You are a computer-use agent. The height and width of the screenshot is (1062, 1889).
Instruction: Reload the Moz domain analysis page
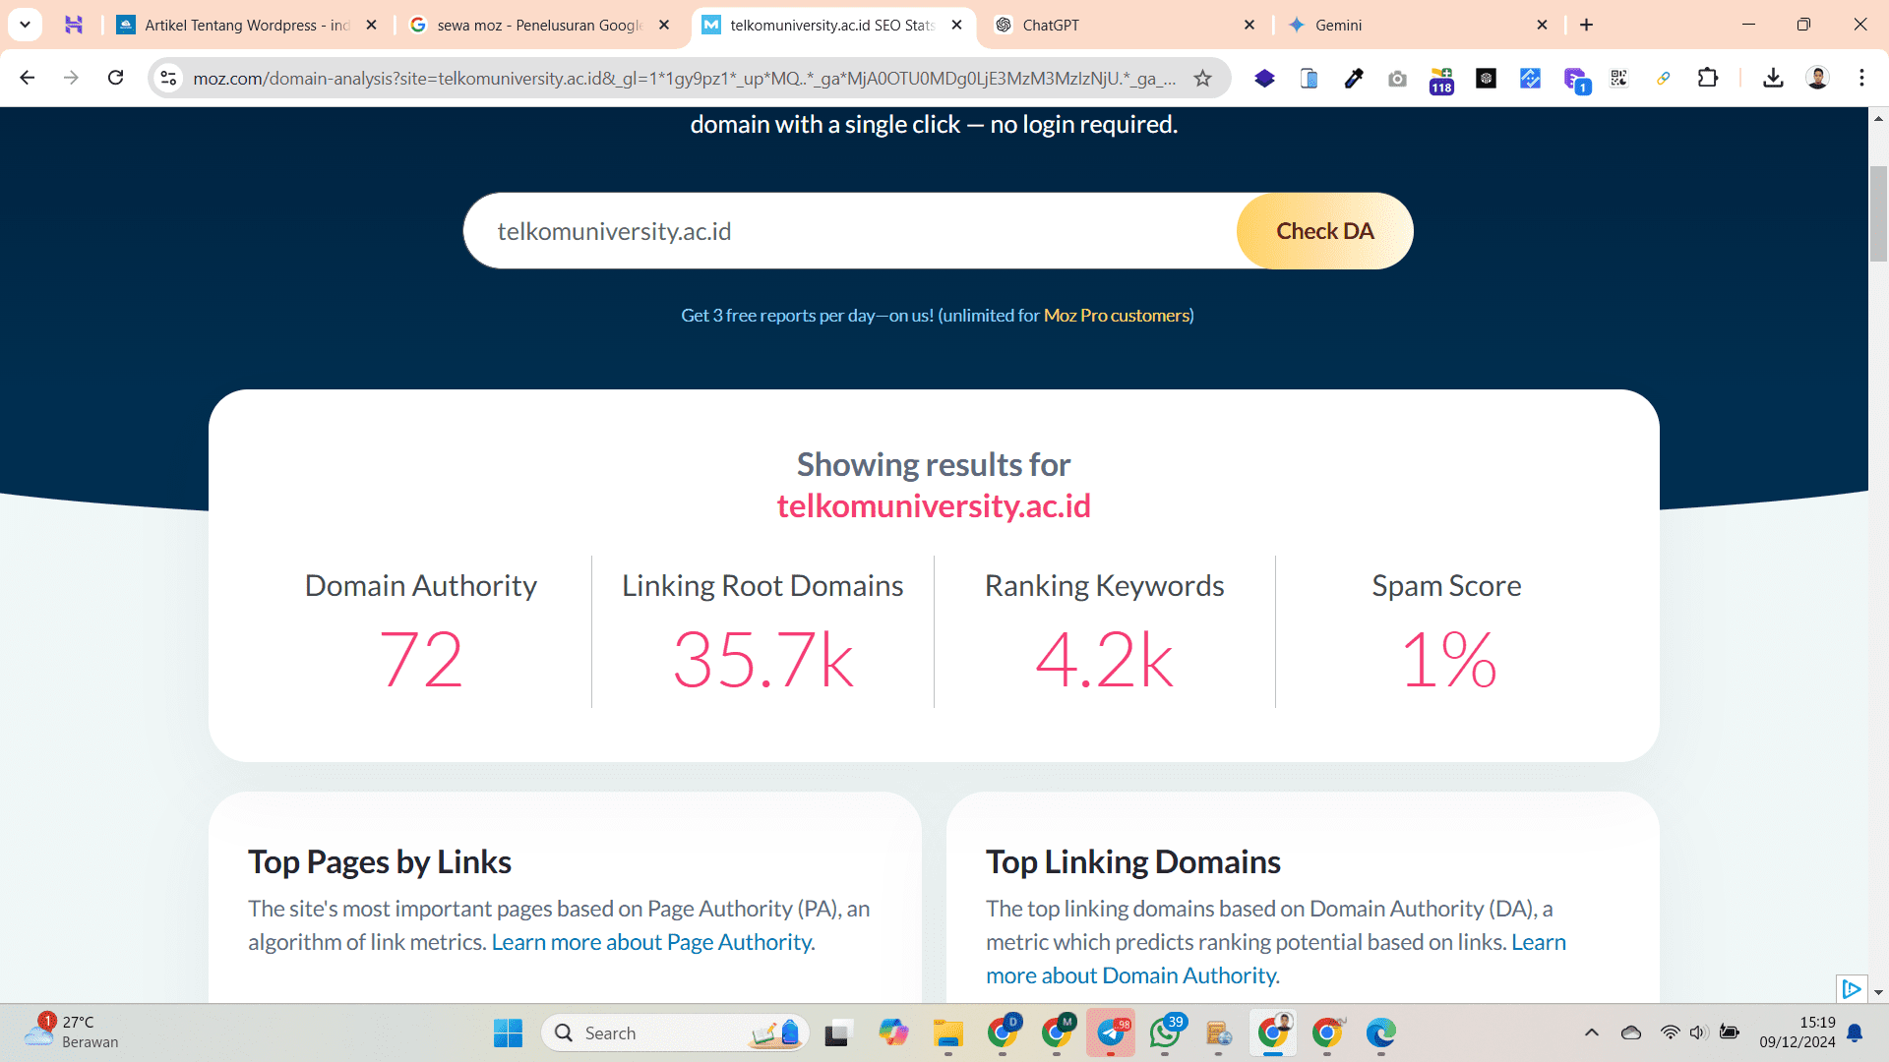(x=115, y=78)
